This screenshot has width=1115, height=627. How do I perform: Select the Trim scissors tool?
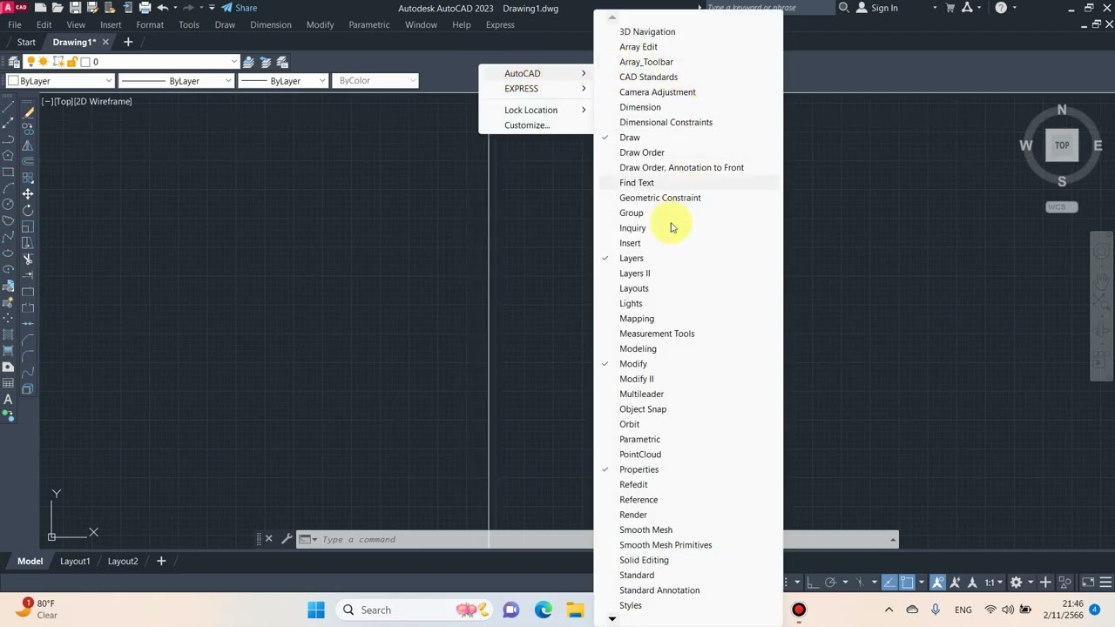pyautogui.click(x=28, y=260)
